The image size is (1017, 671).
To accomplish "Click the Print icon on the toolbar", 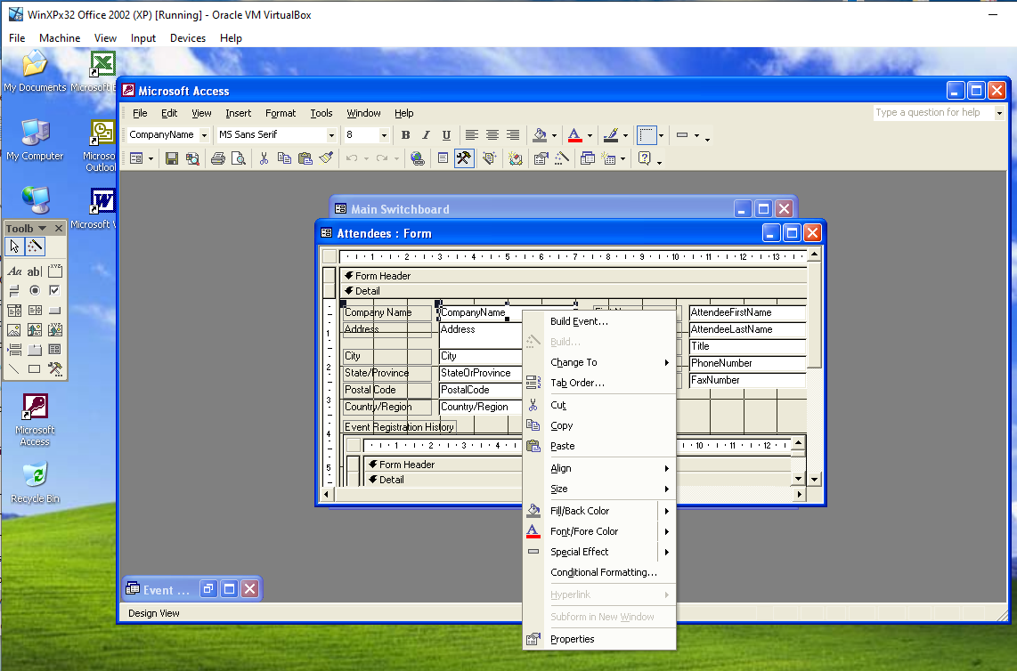I will coord(218,158).
